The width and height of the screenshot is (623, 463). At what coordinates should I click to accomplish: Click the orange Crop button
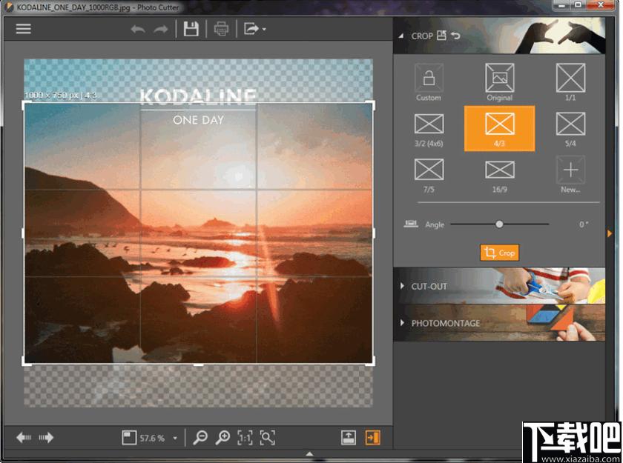pos(499,253)
